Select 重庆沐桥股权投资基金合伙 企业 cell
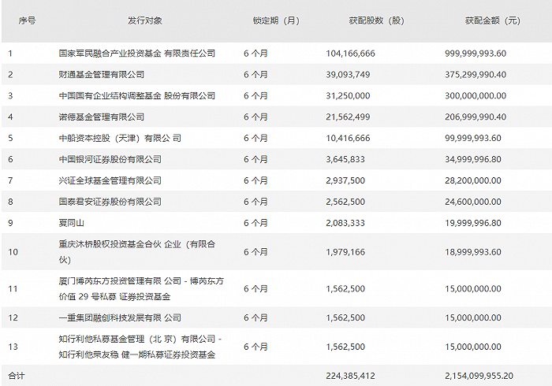This screenshot has width=552, height=386. coord(137,252)
